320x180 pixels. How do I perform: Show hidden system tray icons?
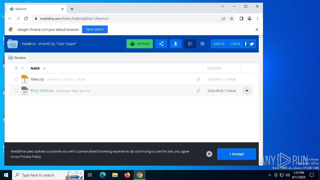coord(269,175)
